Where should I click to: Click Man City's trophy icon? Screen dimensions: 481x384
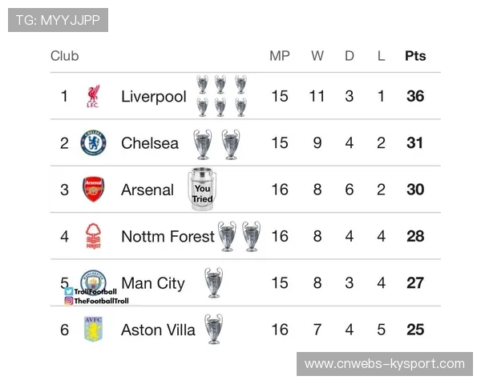(213, 282)
